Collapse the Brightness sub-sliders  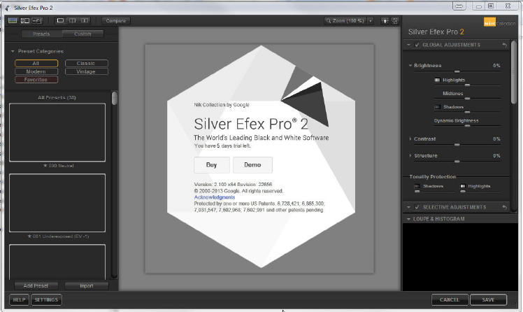tap(410, 65)
